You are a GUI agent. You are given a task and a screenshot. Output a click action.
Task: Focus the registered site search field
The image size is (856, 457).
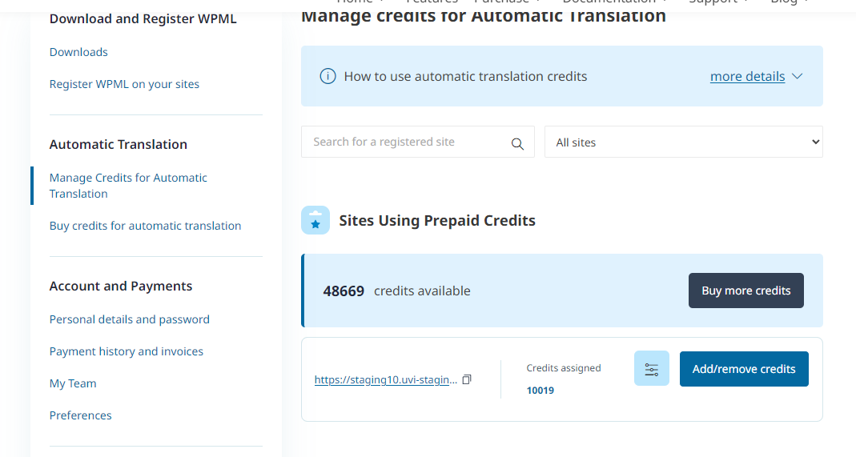[x=407, y=142]
